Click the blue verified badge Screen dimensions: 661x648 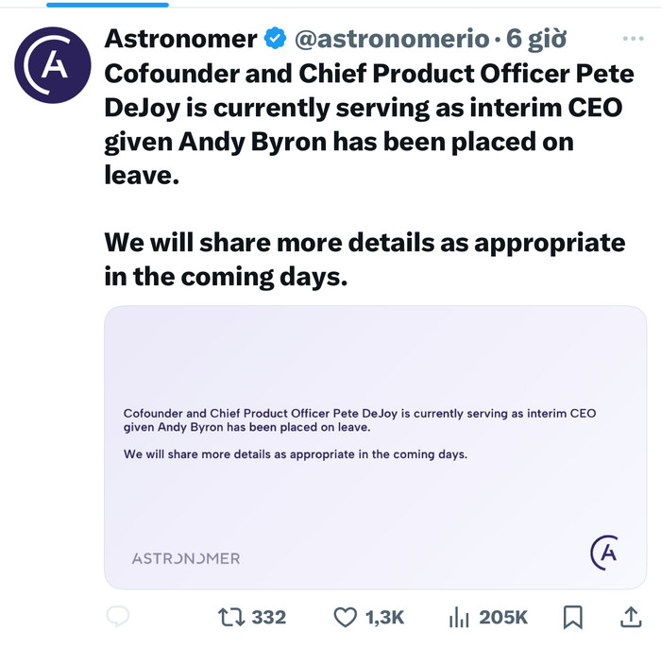click(x=275, y=38)
